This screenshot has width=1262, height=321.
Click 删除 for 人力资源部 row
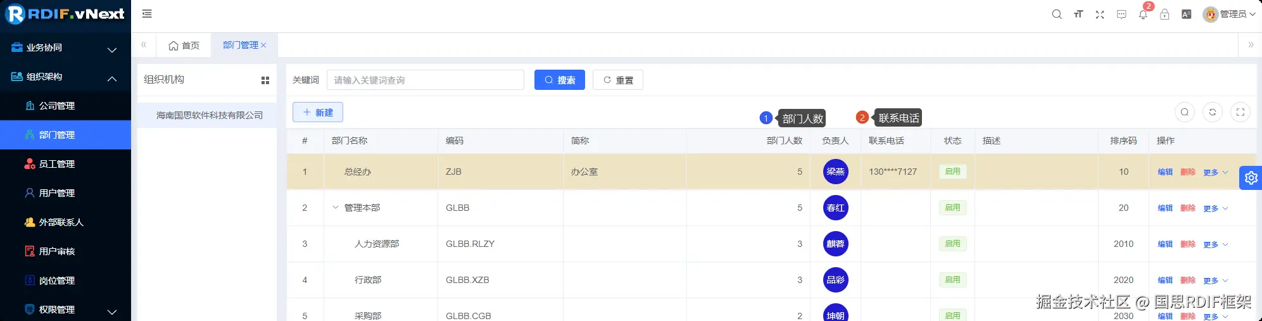tap(1188, 244)
